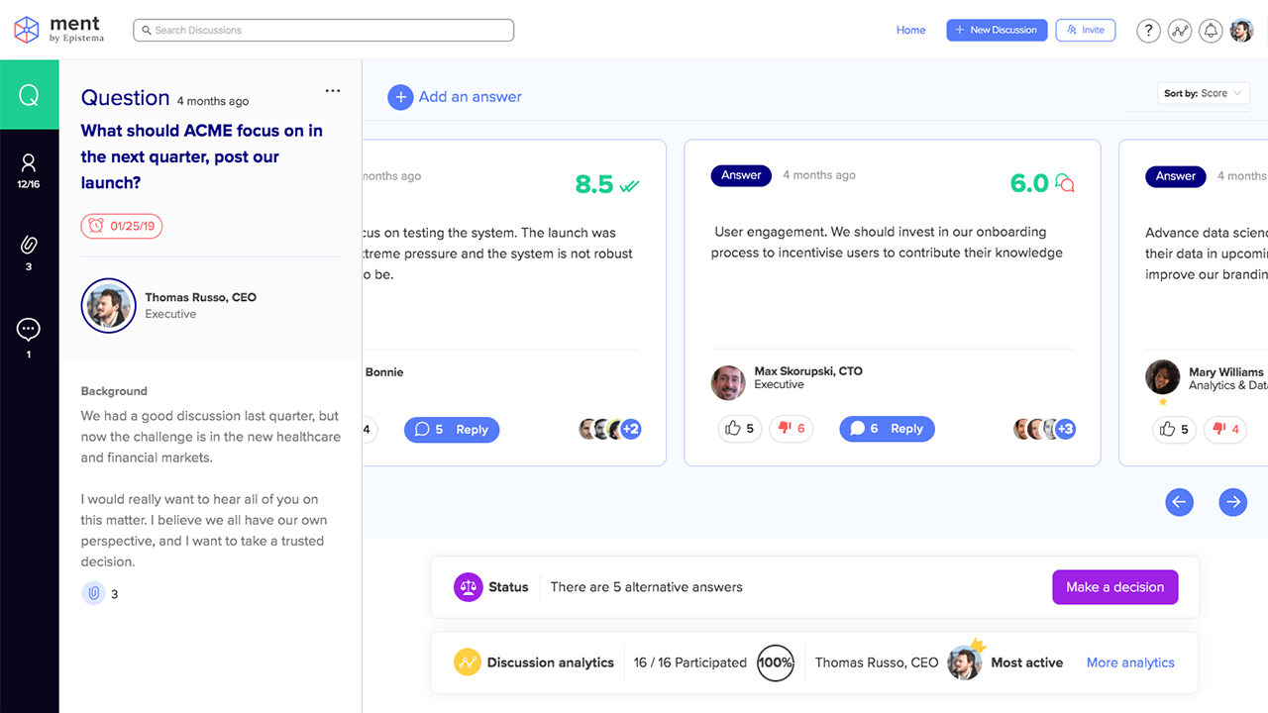View Thomas Russo's avatar in question panel

[108, 305]
